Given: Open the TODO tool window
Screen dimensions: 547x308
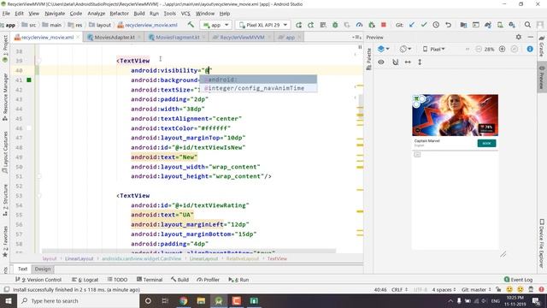Looking at the screenshot, I should click(118, 280).
